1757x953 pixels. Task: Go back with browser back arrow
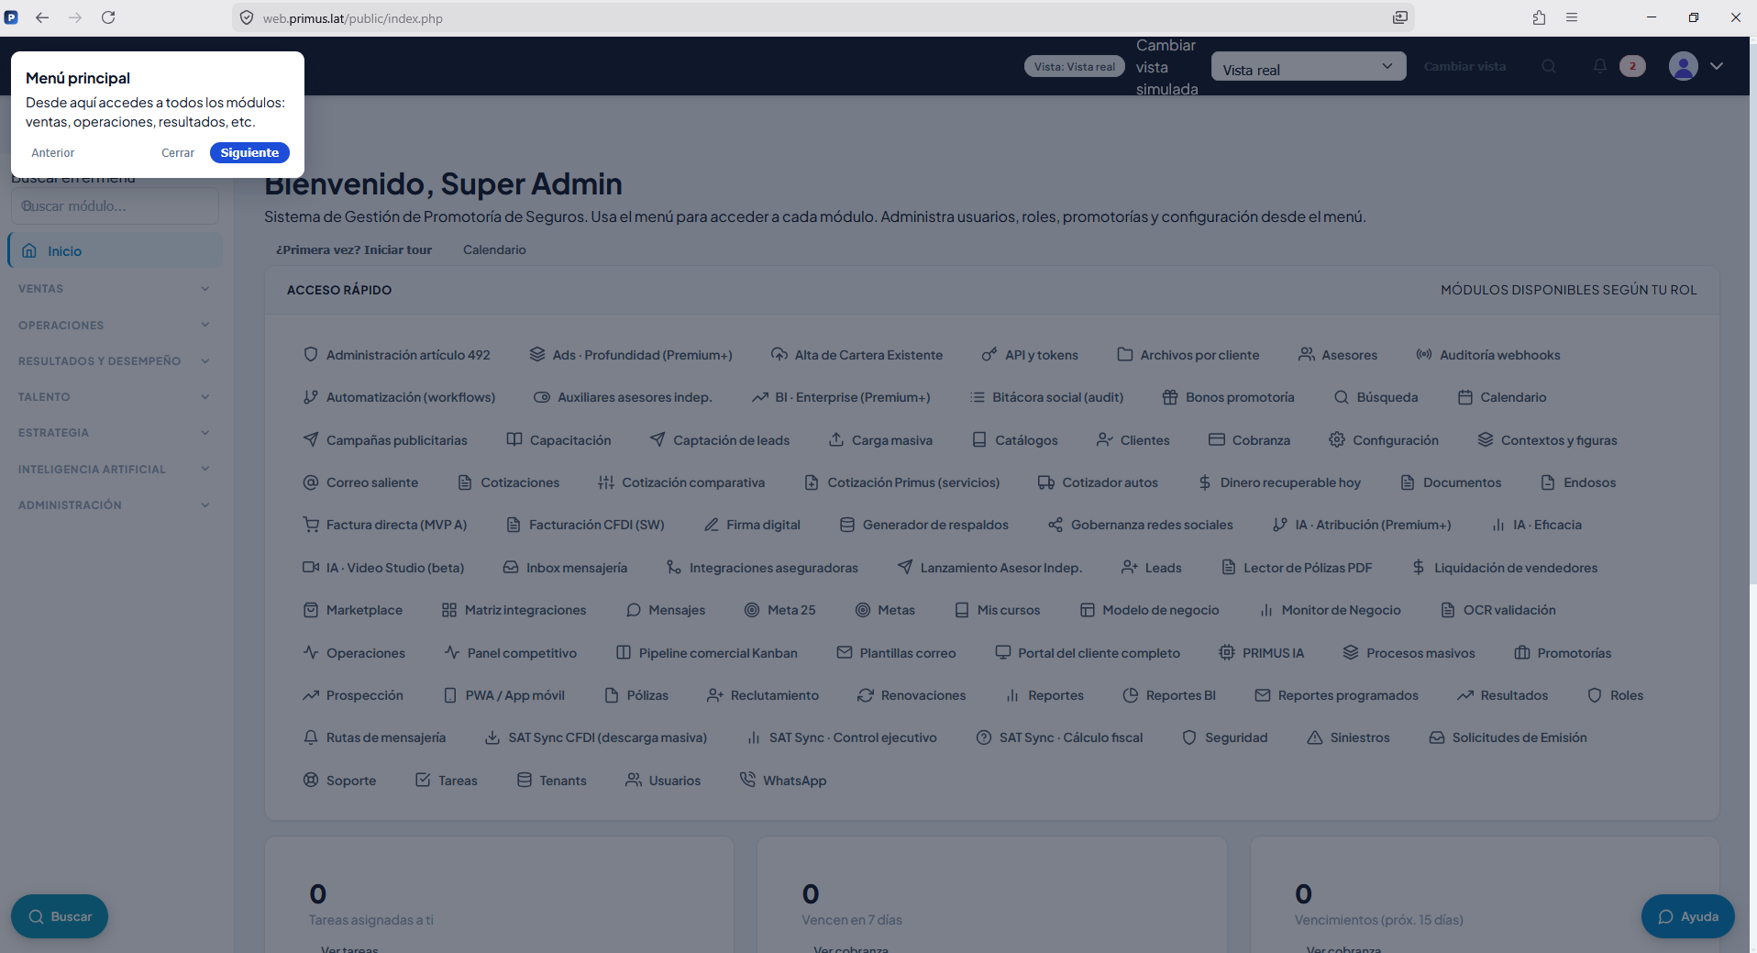pyautogui.click(x=42, y=17)
